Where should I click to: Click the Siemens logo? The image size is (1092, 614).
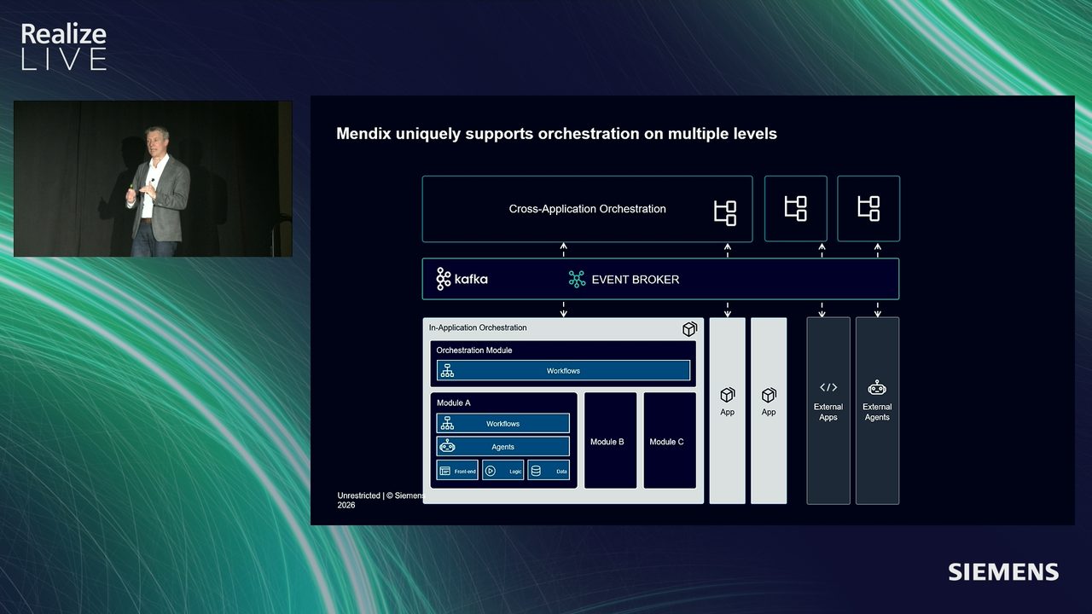(x=1003, y=571)
